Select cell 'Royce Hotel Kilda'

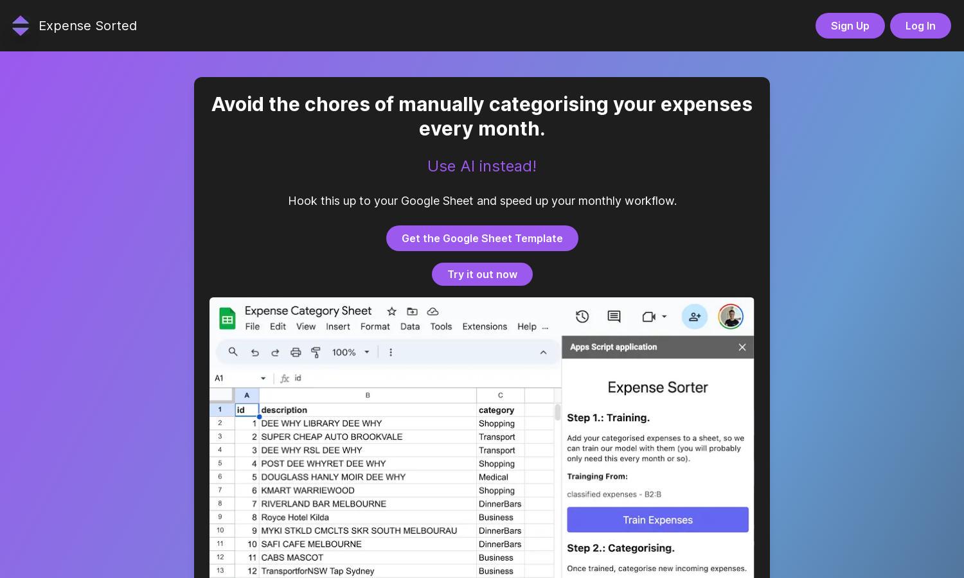click(x=368, y=518)
